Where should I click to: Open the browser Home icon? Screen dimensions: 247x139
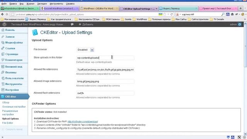coord(232,14)
